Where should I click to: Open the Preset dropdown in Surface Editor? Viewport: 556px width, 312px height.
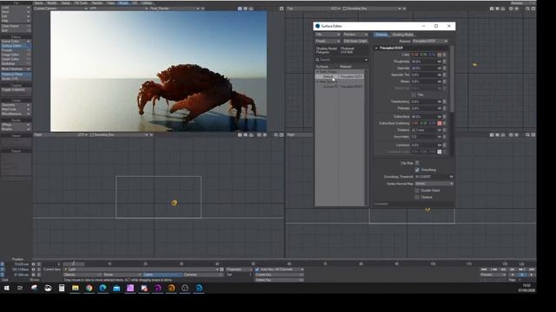[x=328, y=41]
